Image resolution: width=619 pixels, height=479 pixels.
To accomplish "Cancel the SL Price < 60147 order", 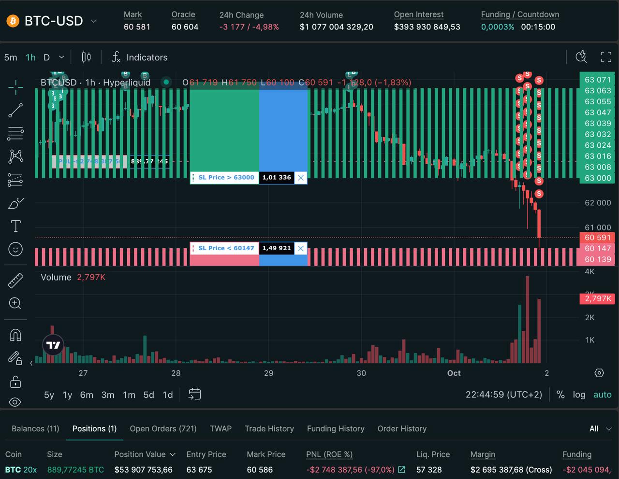I will click(301, 248).
